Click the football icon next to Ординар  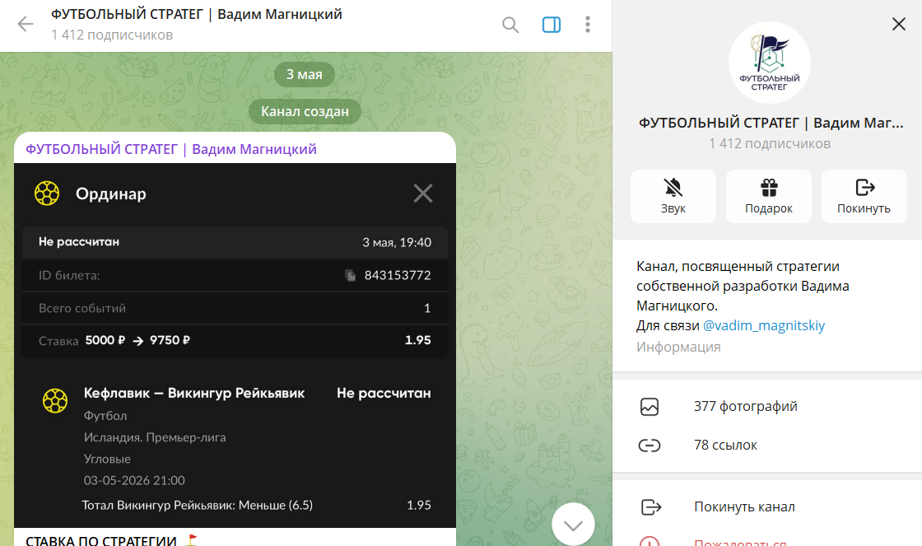[47, 193]
